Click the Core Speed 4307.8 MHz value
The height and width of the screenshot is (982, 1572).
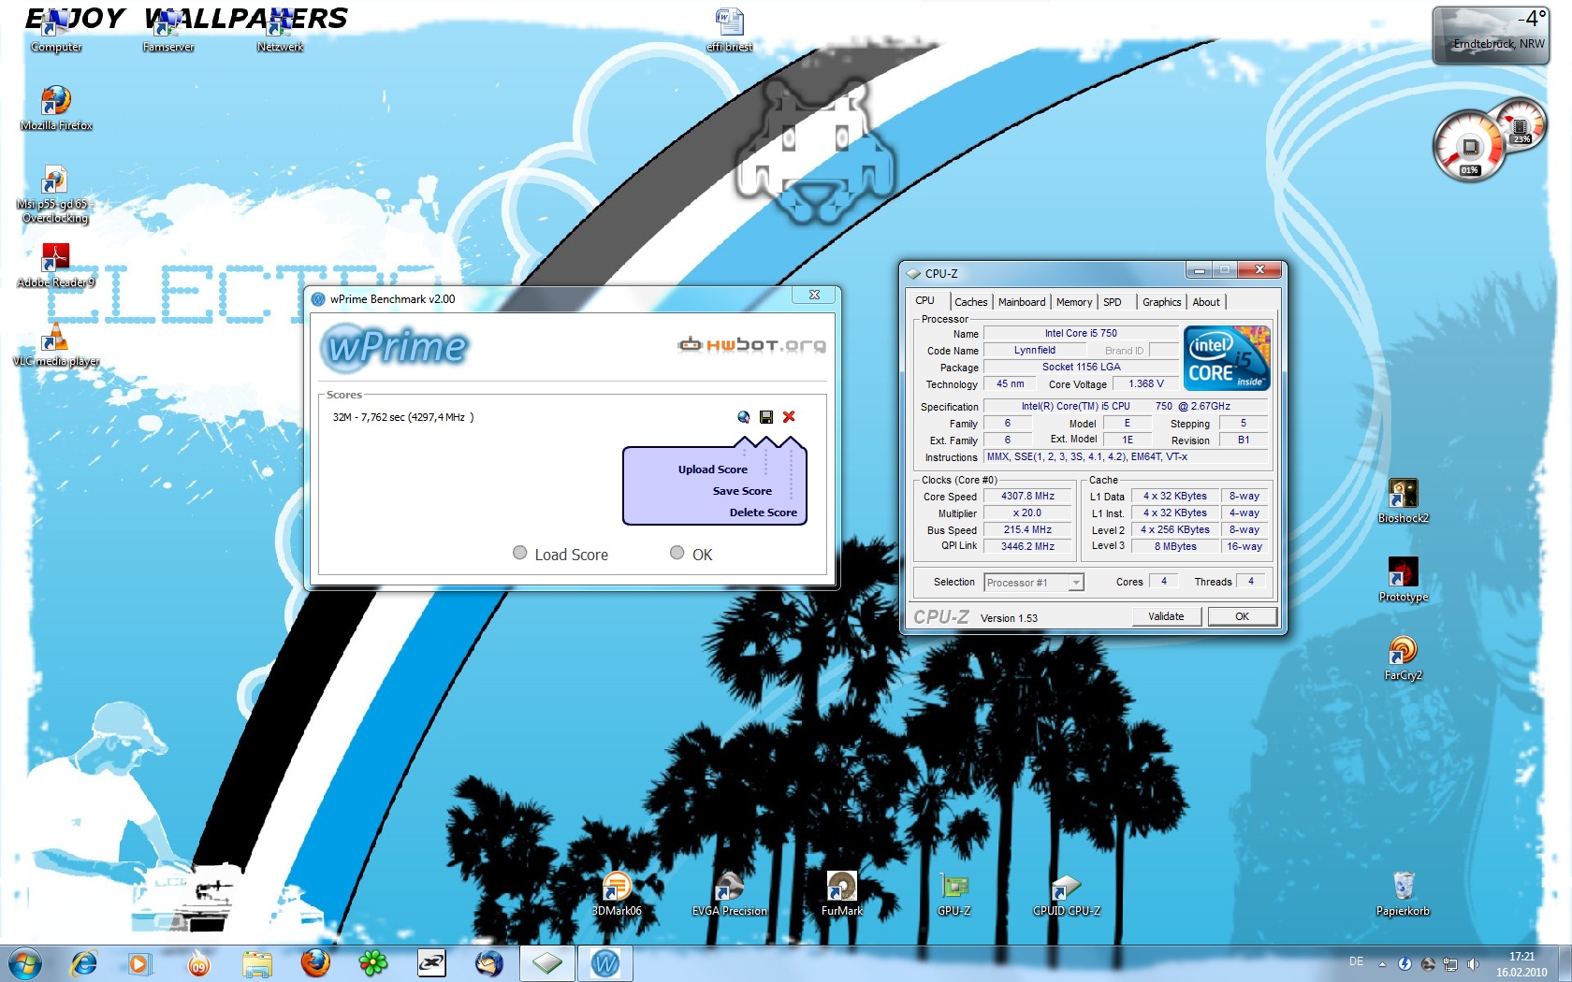pos(1027,497)
